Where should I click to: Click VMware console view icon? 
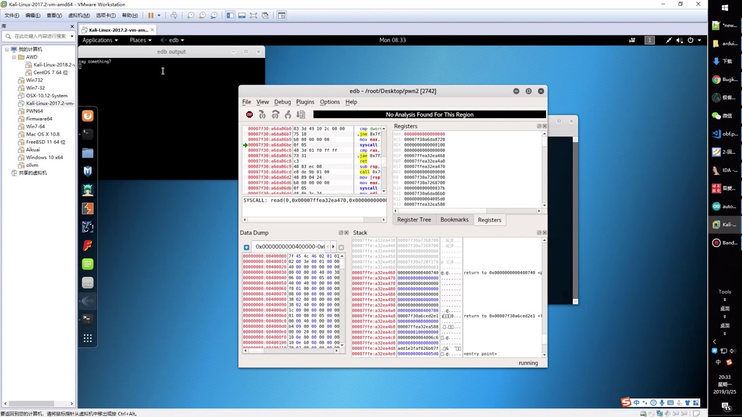tap(282, 16)
